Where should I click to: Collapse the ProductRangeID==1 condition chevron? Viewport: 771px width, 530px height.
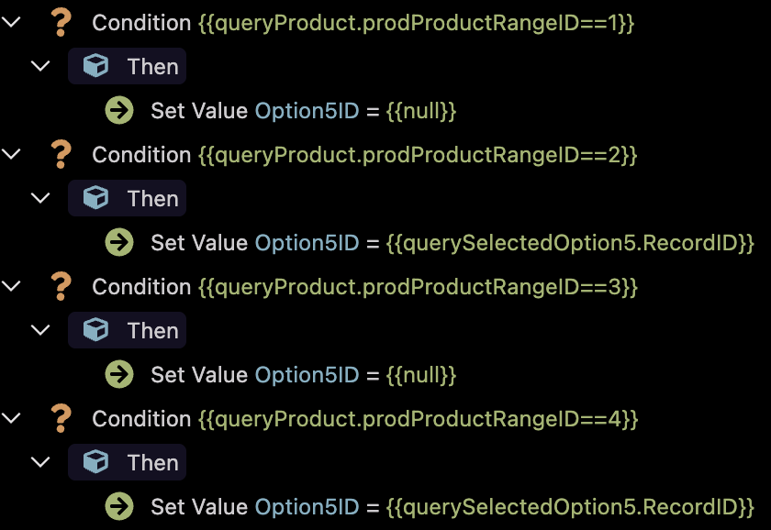click(11, 22)
